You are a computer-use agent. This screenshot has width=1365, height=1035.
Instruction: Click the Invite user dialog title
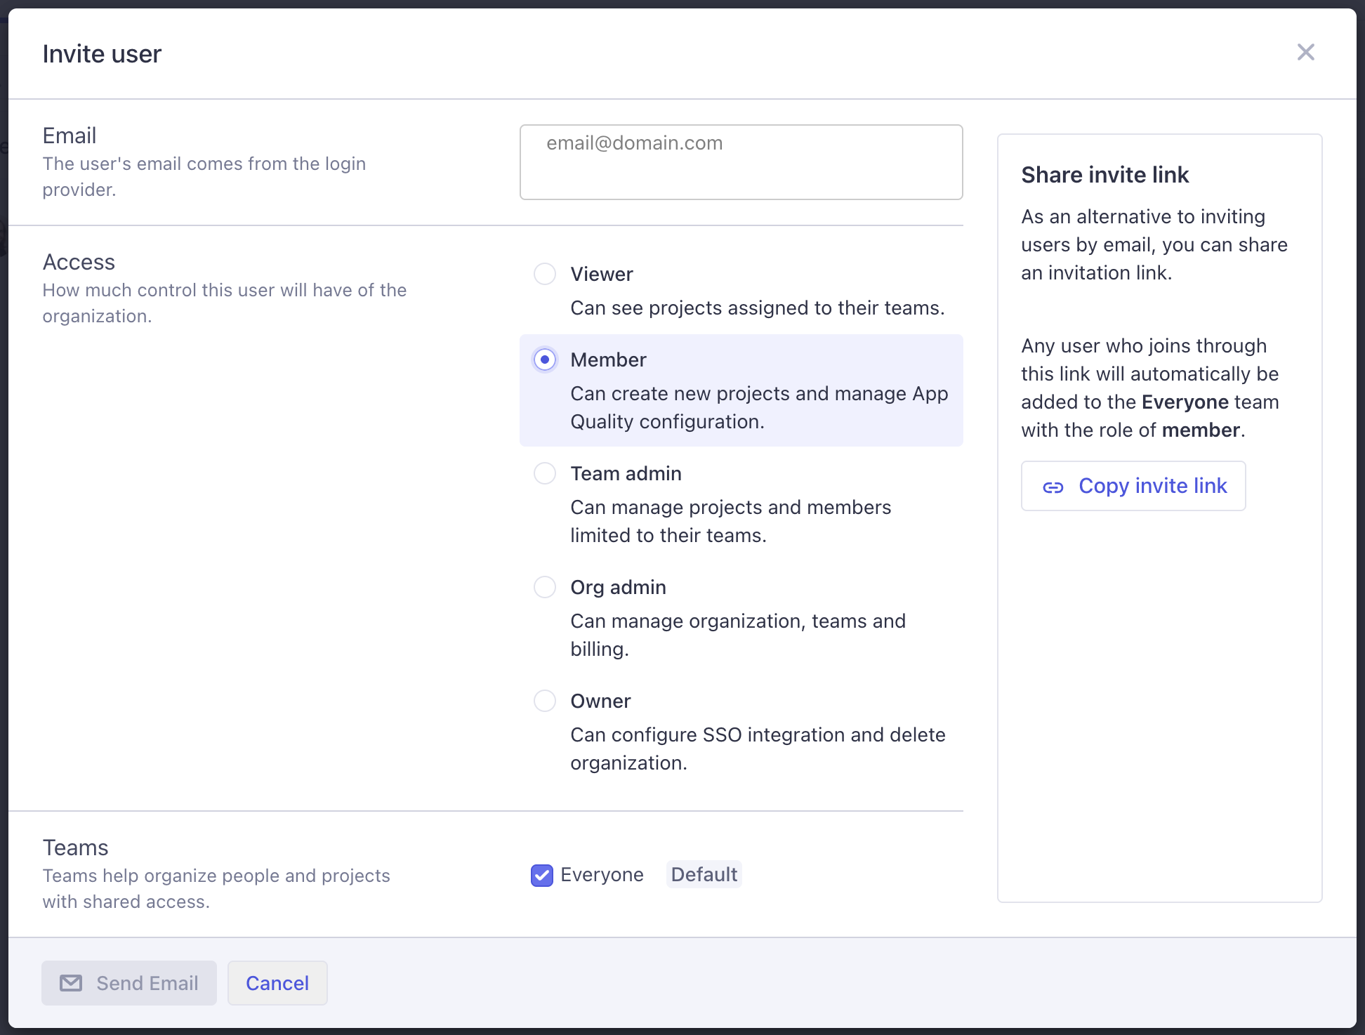point(102,54)
